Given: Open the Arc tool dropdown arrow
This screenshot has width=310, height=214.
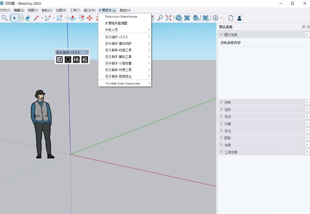Looking at the screenshot, I should [54, 18].
